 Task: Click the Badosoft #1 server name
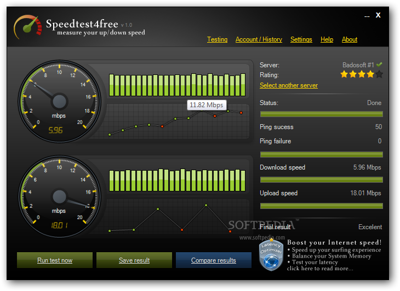click(358, 65)
